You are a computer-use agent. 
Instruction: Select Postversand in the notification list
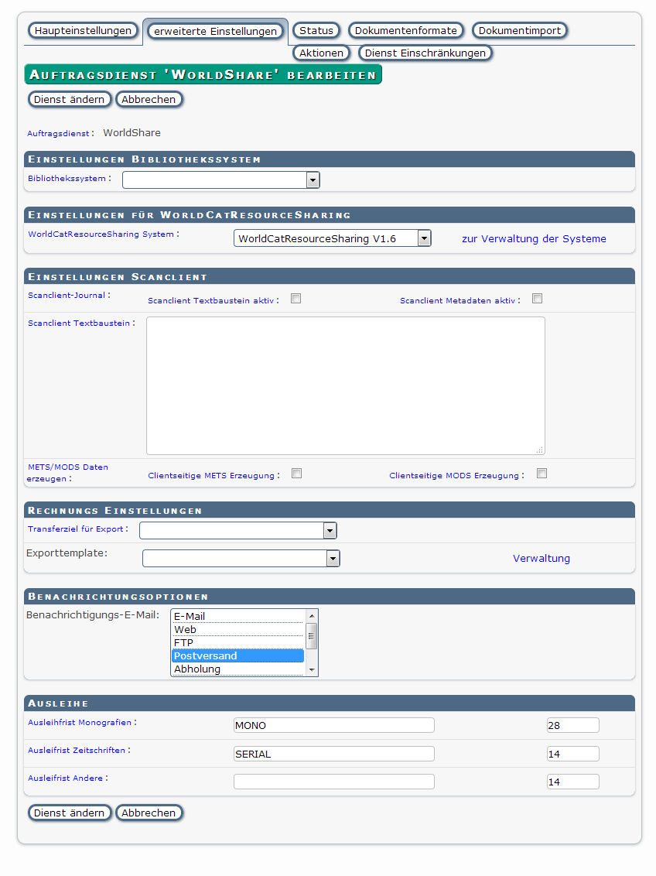click(x=237, y=656)
